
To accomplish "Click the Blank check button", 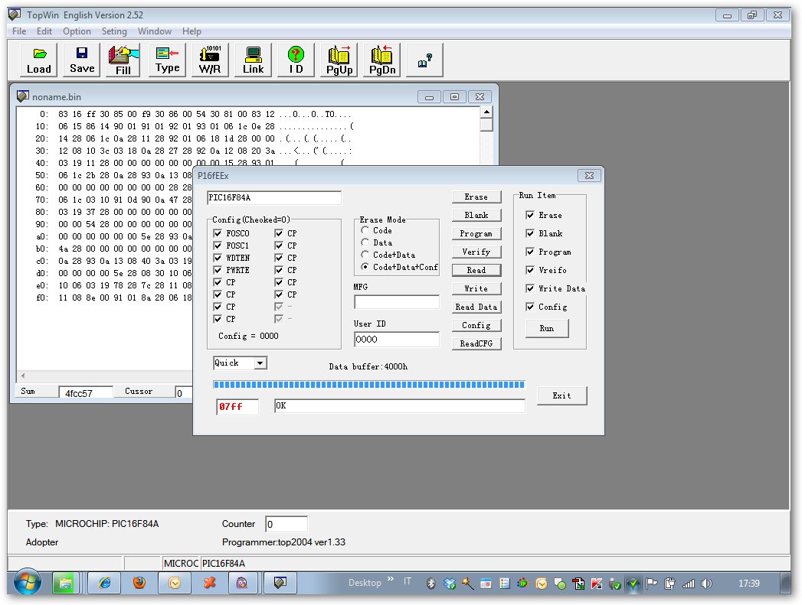I will pos(476,216).
